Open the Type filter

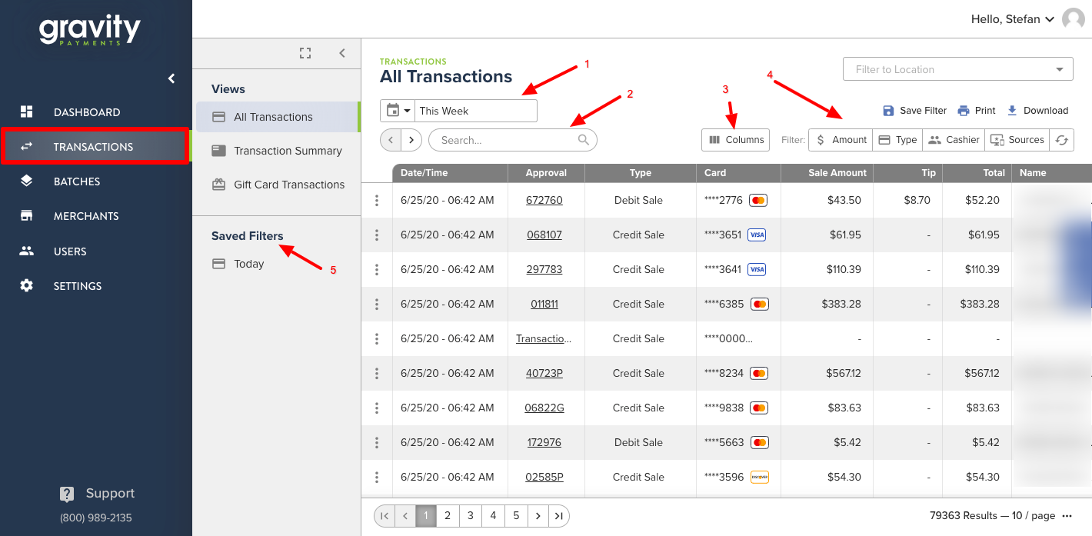click(x=897, y=139)
